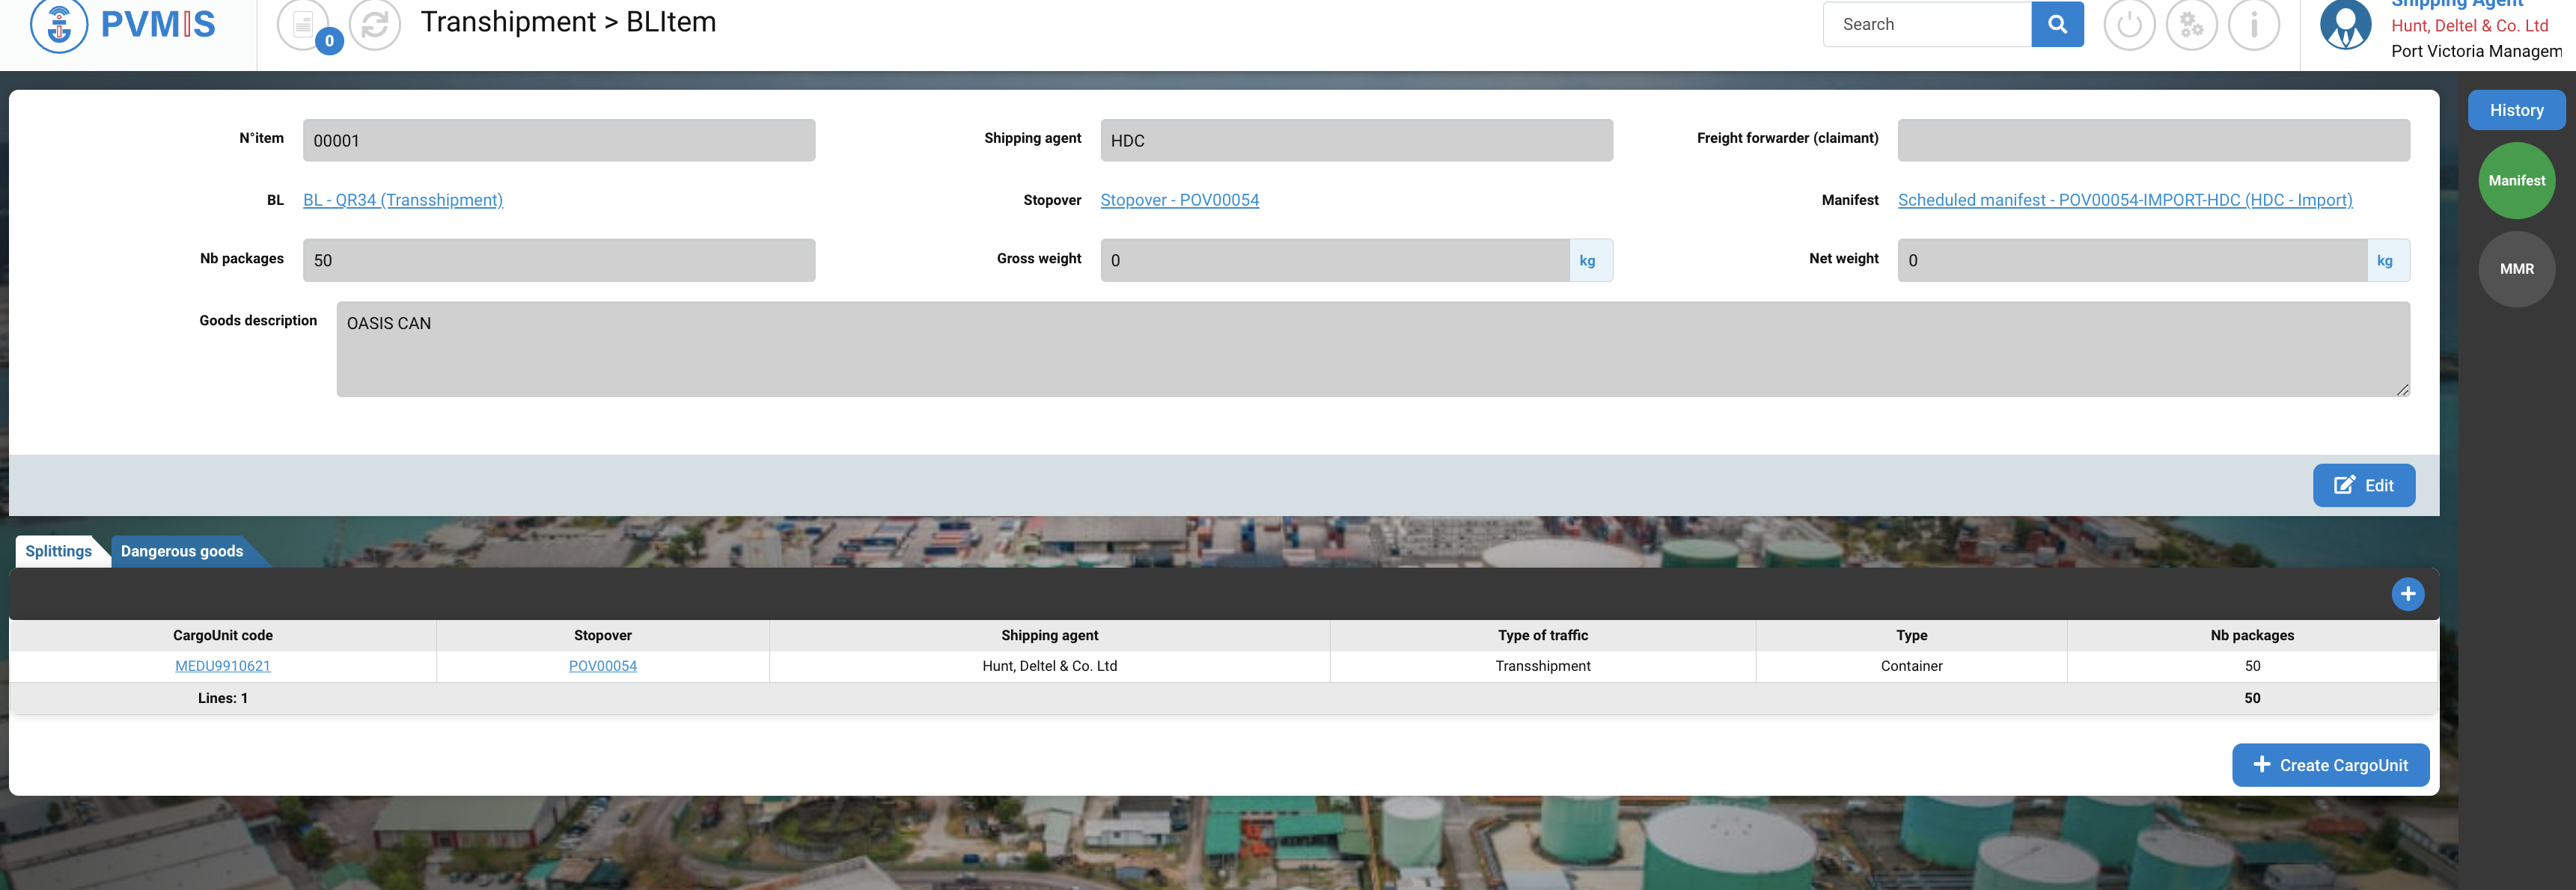Click the PVMIS anchor logo icon

point(59,24)
